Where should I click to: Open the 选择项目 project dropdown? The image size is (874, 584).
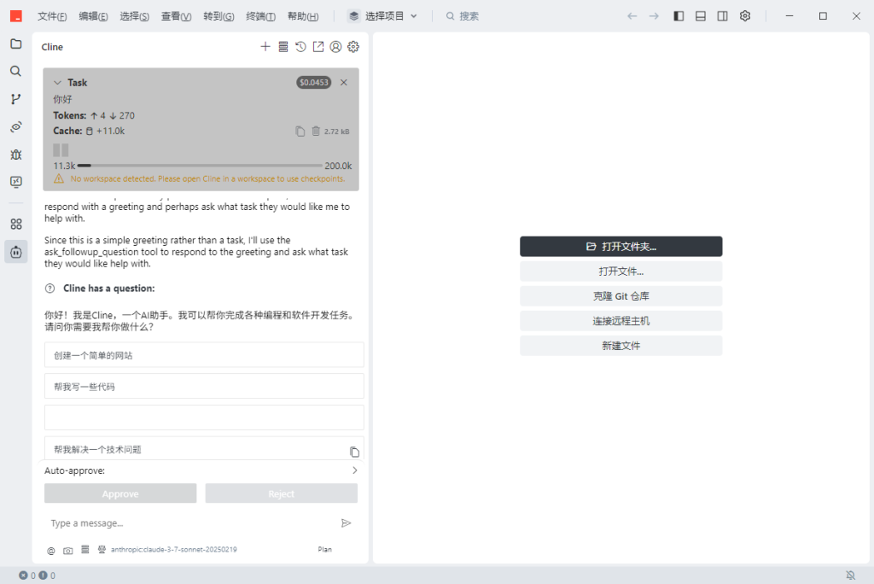point(382,16)
